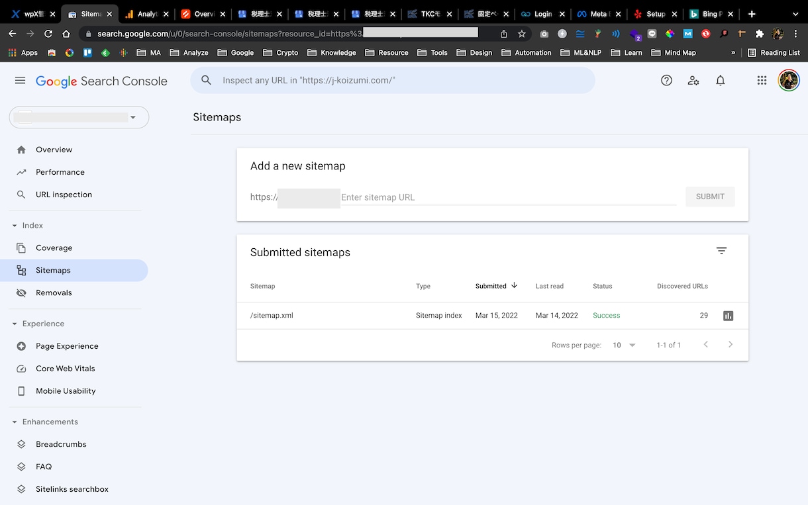
Task: Switch to the Meta browser tab
Action: click(x=599, y=14)
